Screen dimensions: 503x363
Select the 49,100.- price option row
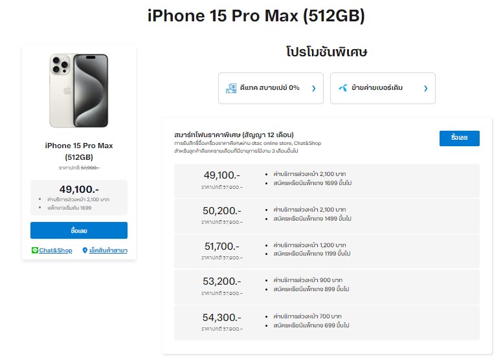[x=326, y=181]
